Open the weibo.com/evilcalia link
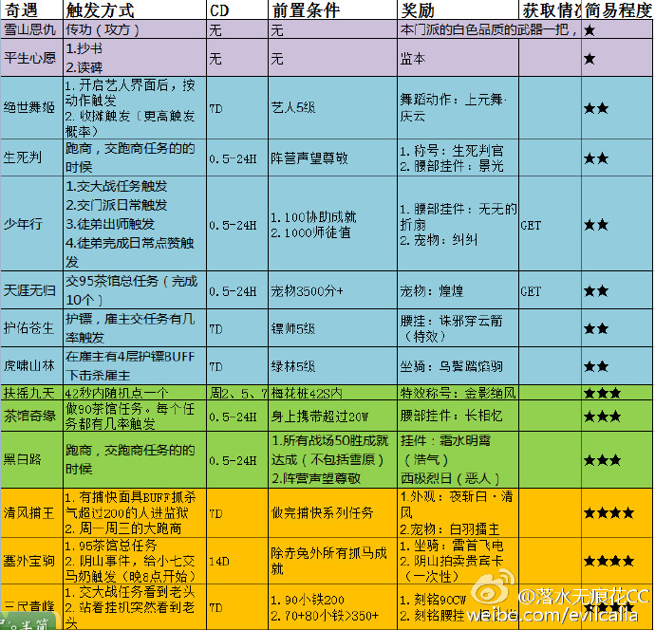 pos(571,617)
